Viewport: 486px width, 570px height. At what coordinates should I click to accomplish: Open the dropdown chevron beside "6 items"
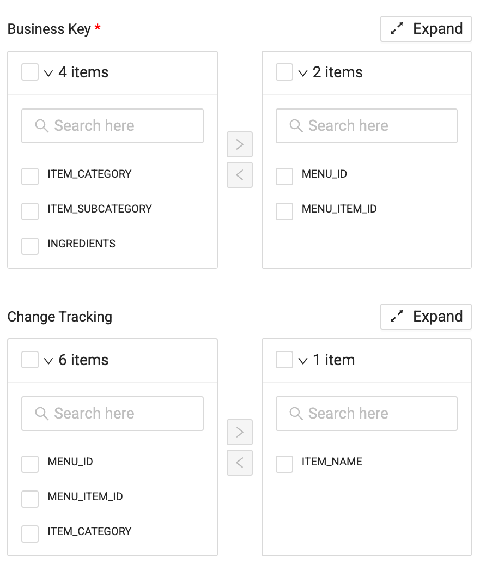click(48, 361)
